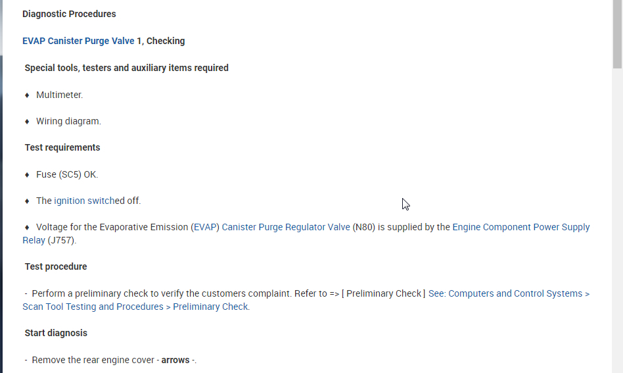Click the bracketed Preliminary Check text

coord(383,293)
